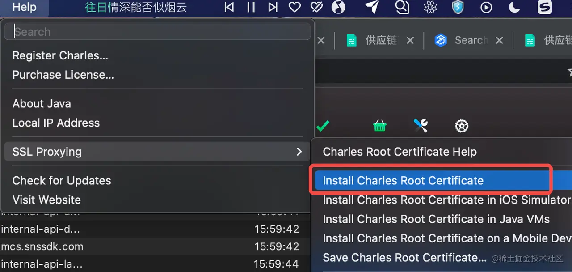The height and width of the screenshot is (272, 572).
Task: Pause the music playback in menu bar
Action: click(251, 7)
